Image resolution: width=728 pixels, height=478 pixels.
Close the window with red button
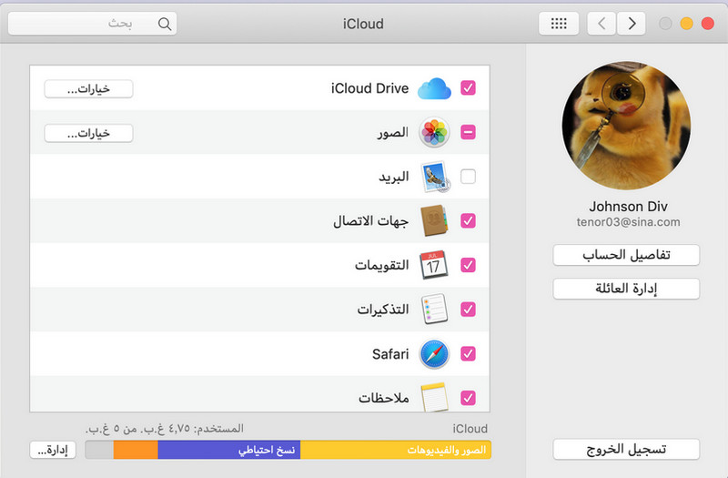coord(708,24)
